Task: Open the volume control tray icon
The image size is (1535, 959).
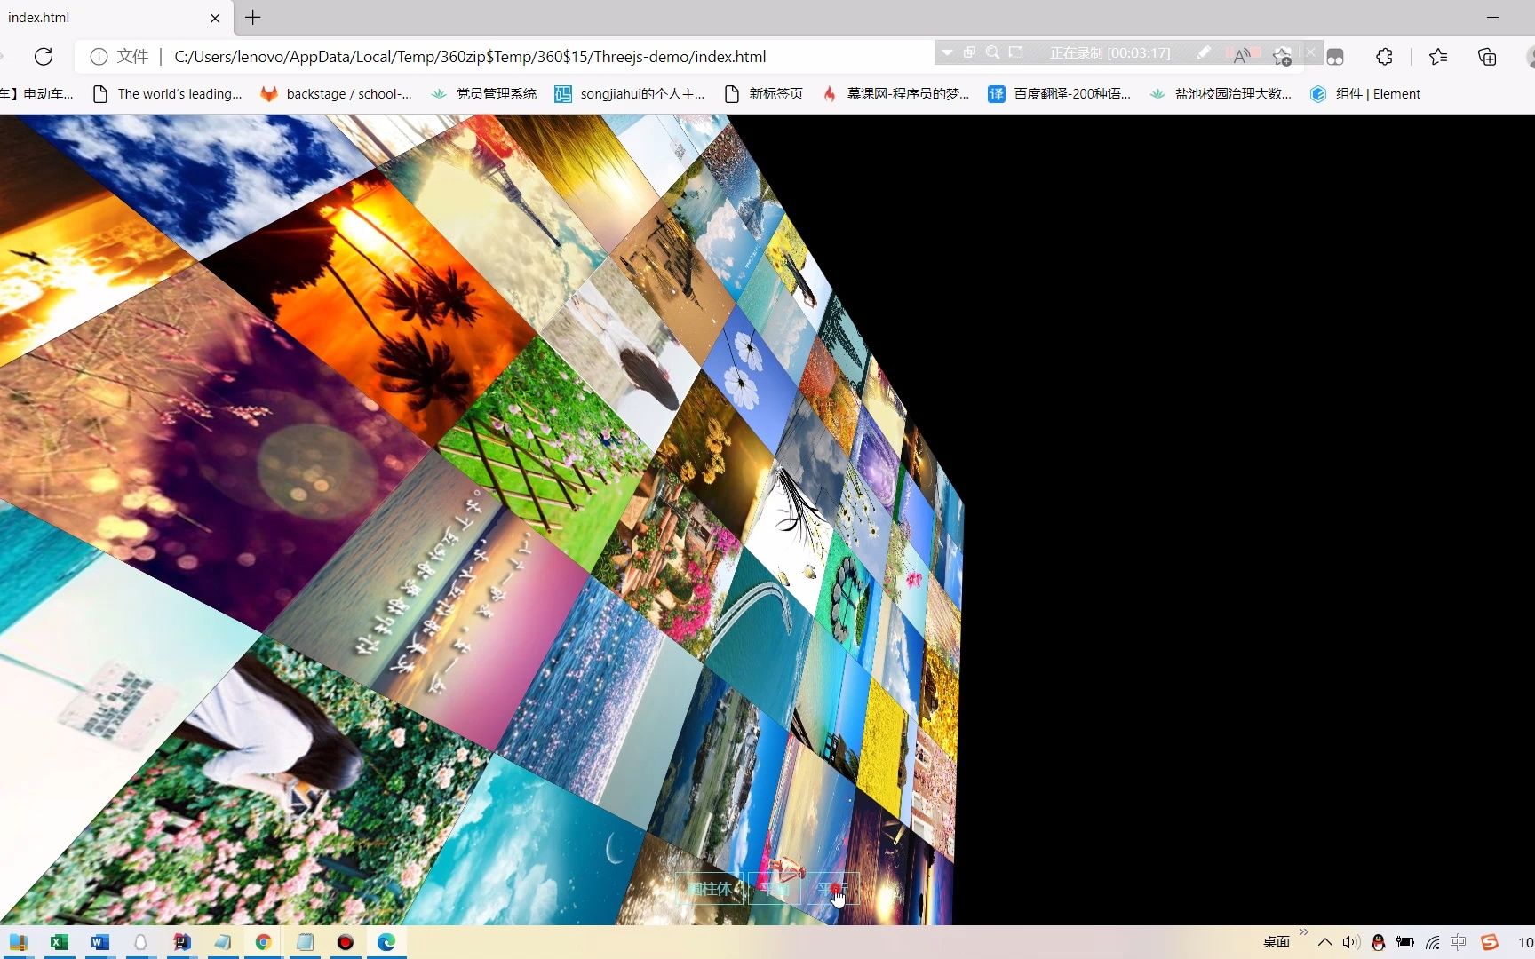Action: pos(1351,942)
